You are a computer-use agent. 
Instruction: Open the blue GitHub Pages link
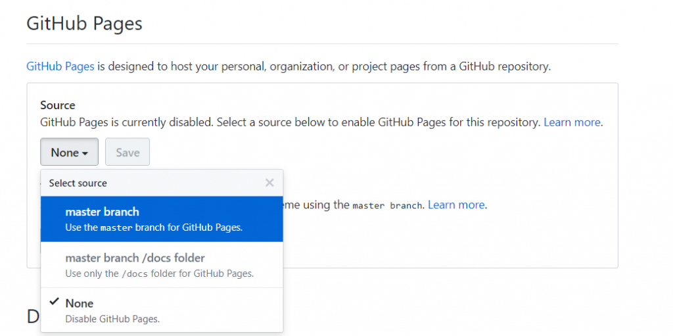pos(60,66)
